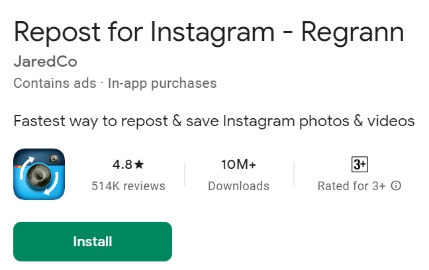Click the word Regrann in the title
Image resolution: width=429 pixels, height=270 pixels.
tap(353, 33)
